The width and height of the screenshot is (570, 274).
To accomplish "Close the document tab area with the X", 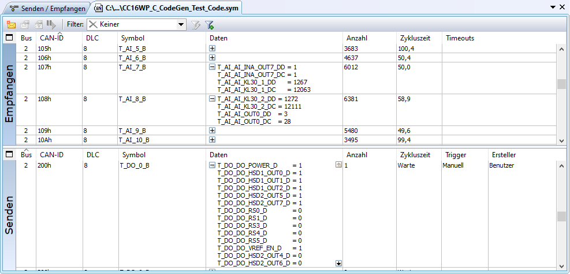I will [x=562, y=7].
